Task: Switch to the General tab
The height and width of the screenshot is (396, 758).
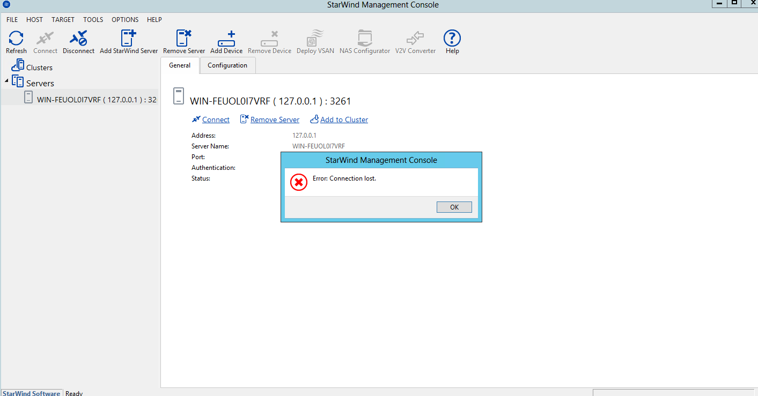Action: 180,65
